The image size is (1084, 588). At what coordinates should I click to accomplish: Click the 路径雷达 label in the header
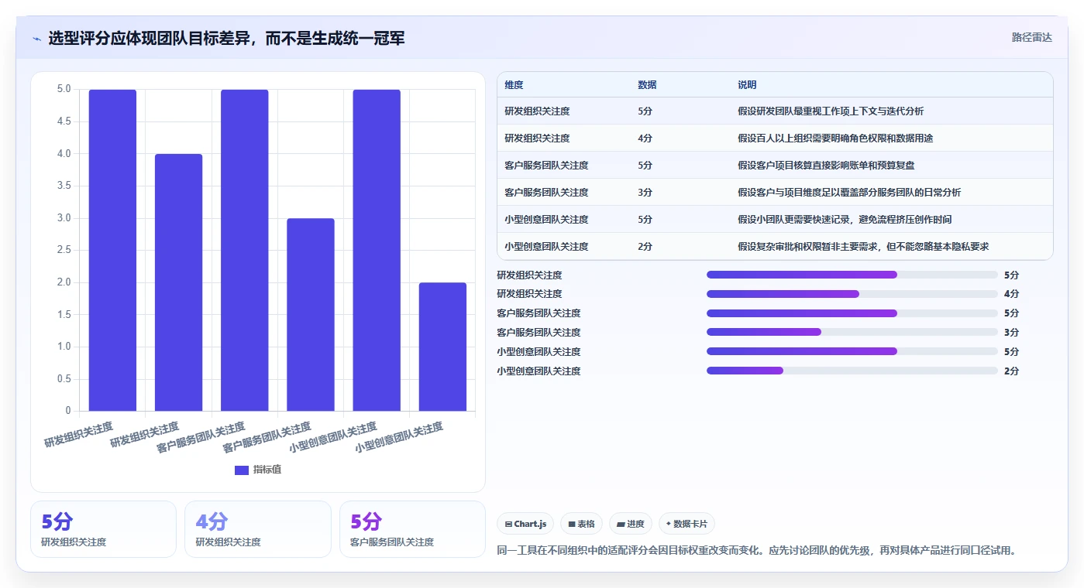1031,37
